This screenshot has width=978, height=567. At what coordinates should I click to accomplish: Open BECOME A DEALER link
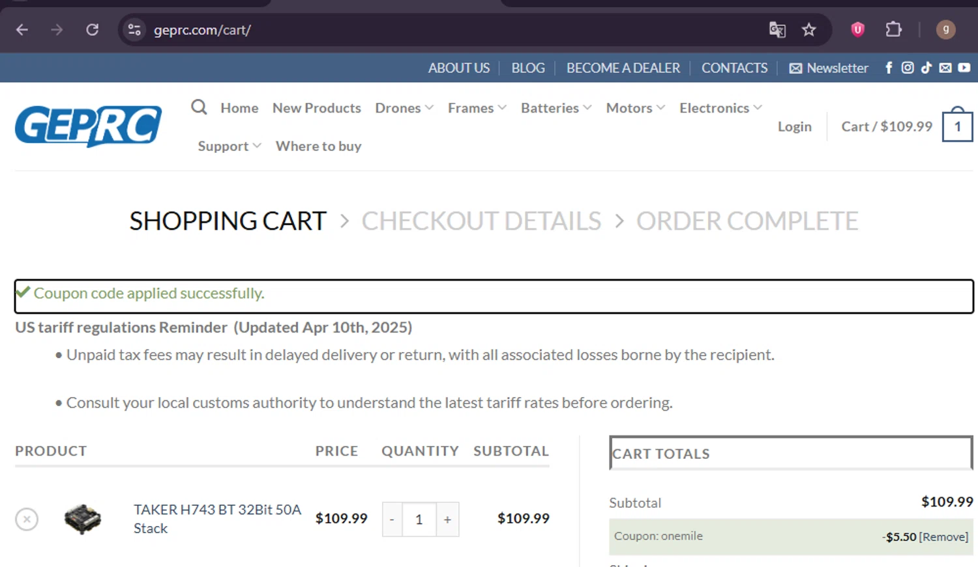pos(623,68)
